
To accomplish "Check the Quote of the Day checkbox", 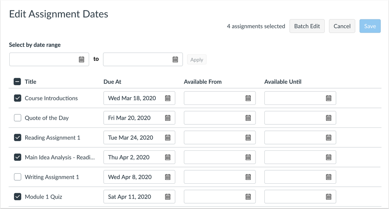I will click(x=18, y=118).
